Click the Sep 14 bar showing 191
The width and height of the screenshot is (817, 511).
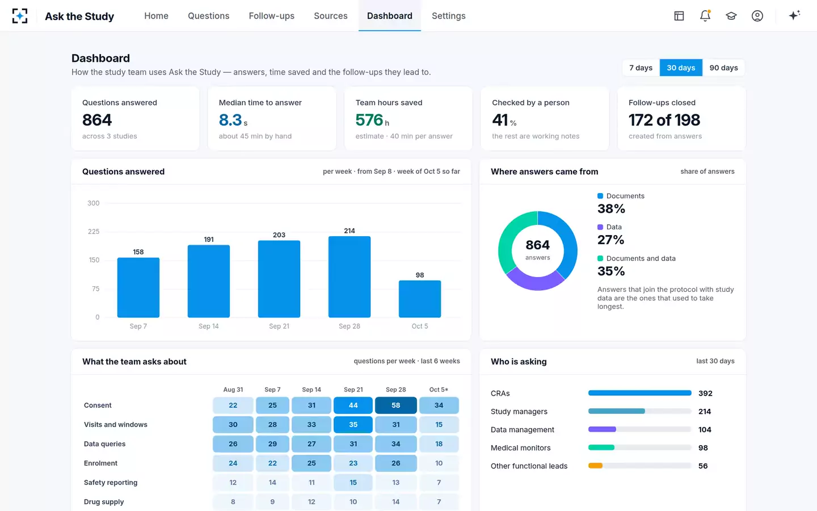pos(209,281)
